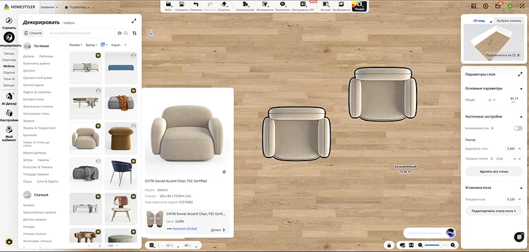
Task: Switch to 2D view in bottom bar
Action: 170,245
